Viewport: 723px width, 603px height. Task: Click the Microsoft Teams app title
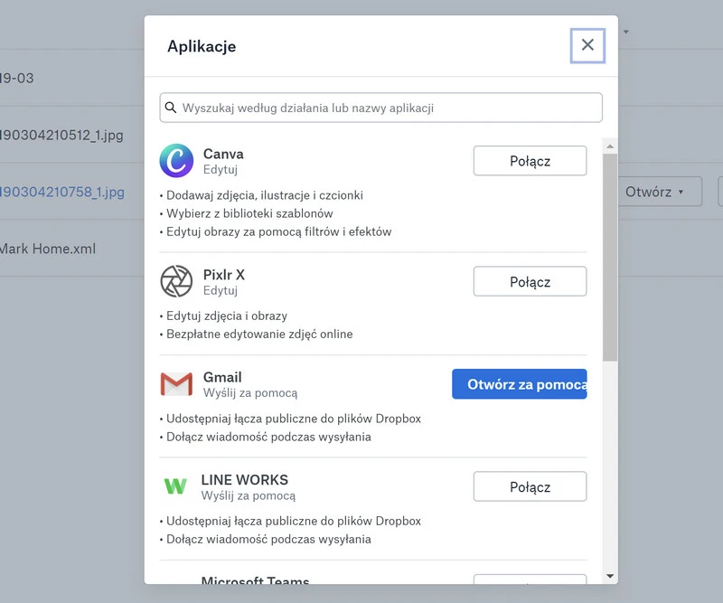255,581
